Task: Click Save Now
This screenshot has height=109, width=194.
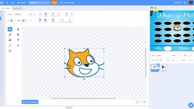Action: pos(178,3)
